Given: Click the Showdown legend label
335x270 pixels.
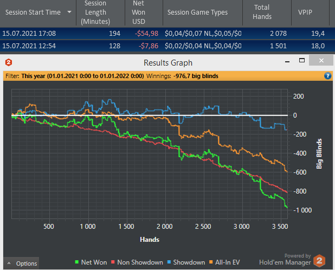Looking at the screenshot, I should [189, 262].
